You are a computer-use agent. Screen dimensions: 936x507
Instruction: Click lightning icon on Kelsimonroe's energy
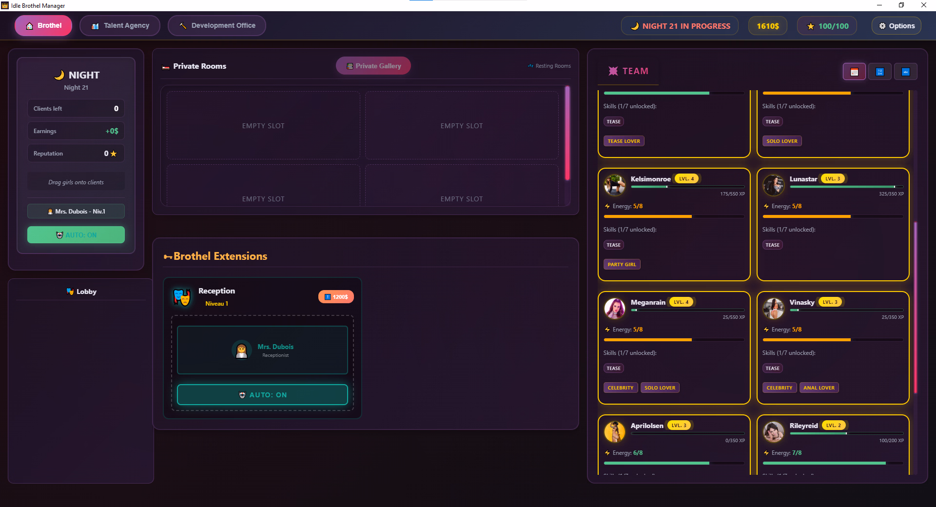click(607, 206)
